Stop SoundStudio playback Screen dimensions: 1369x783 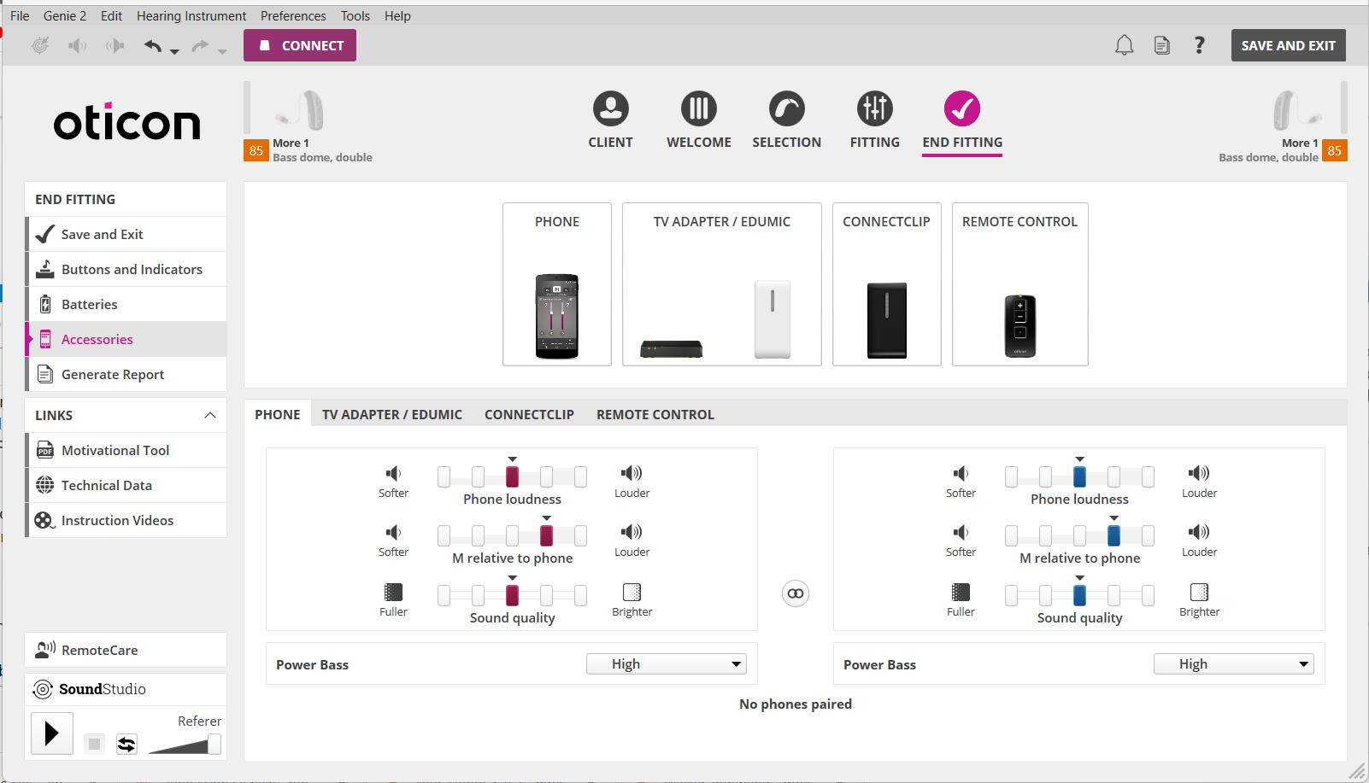[95, 744]
